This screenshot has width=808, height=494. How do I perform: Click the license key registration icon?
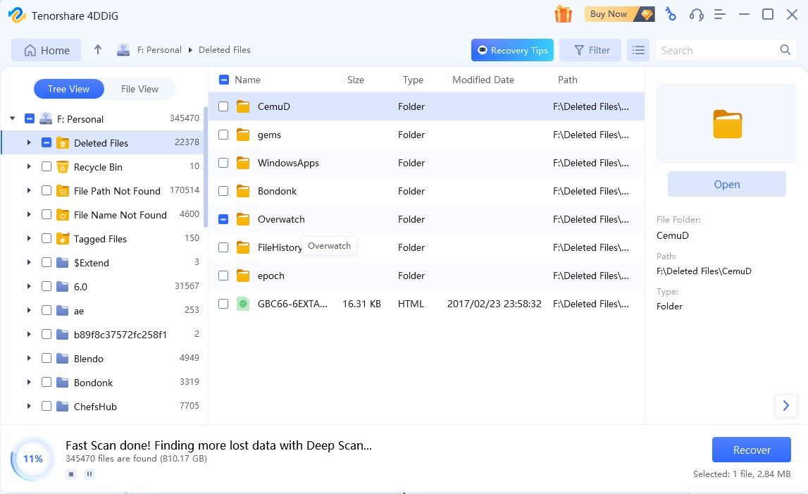[x=670, y=14]
